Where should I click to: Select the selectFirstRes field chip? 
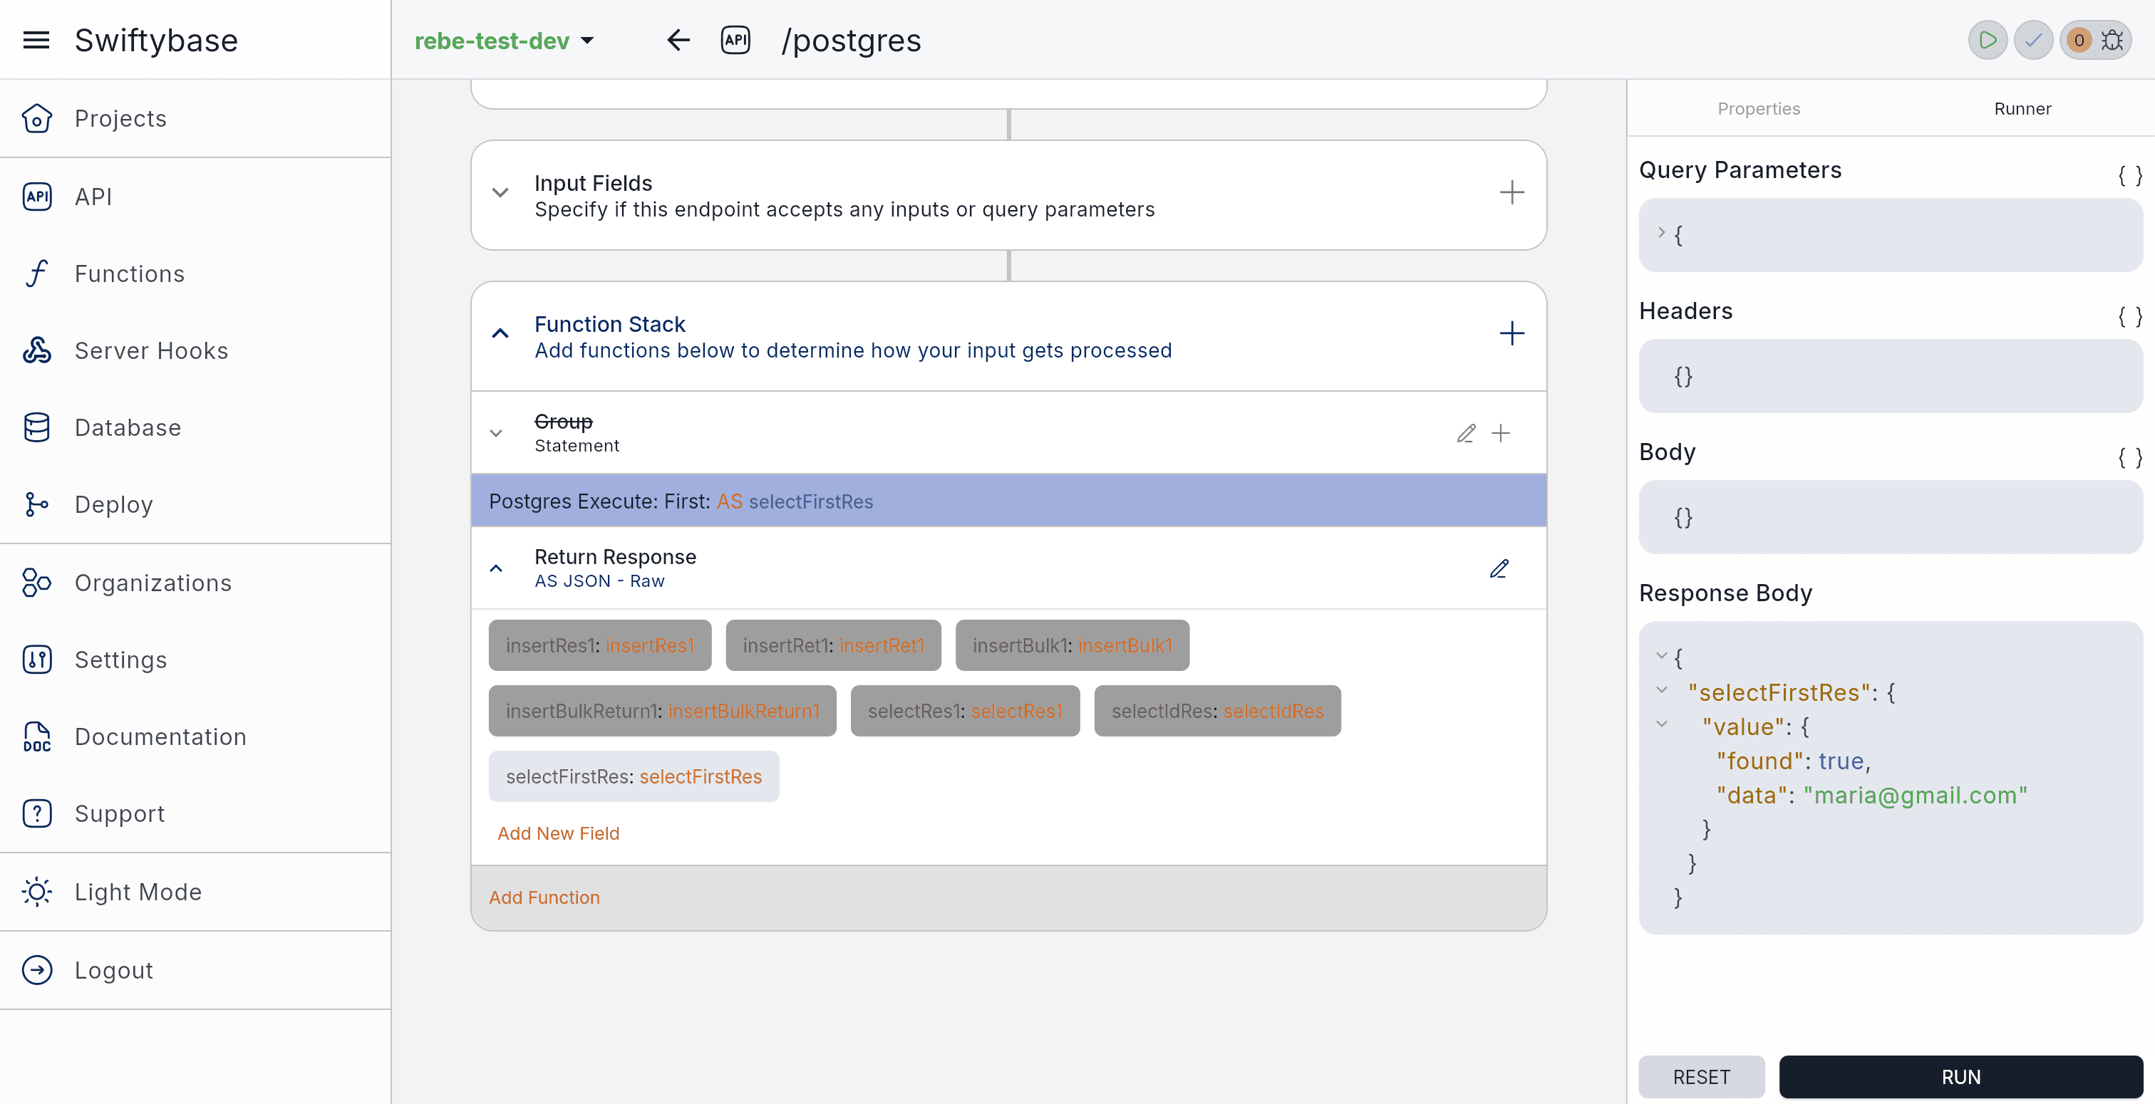point(634,777)
